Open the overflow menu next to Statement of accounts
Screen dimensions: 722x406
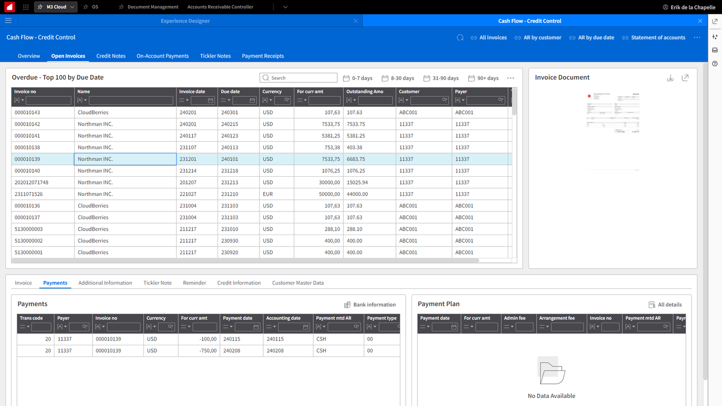click(x=697, y=37)
